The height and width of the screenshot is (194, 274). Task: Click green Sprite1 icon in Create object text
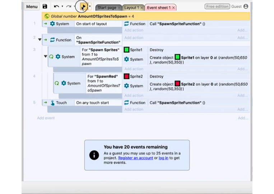[177, 57]
